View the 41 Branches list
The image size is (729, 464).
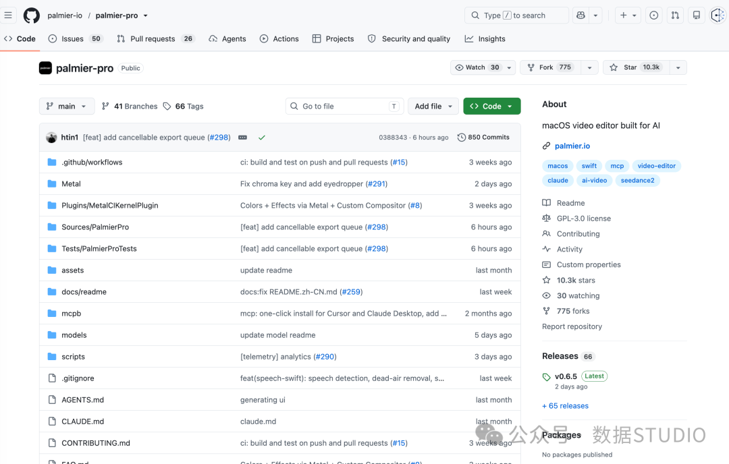pyautogui.click(x=130, y=107)
